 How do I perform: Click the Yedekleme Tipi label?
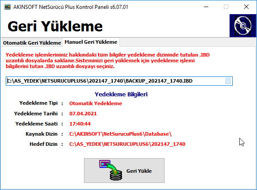coord(38,103)
